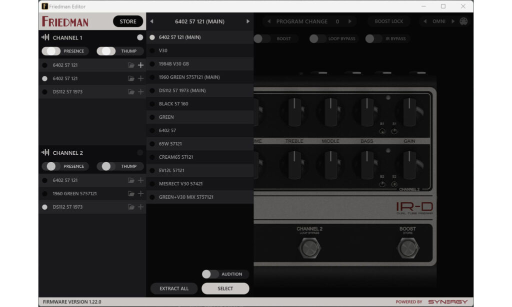Activate Channel 2 indicator dot in header
The width and height of the screenshot is (512, 307).
[140, 153]
